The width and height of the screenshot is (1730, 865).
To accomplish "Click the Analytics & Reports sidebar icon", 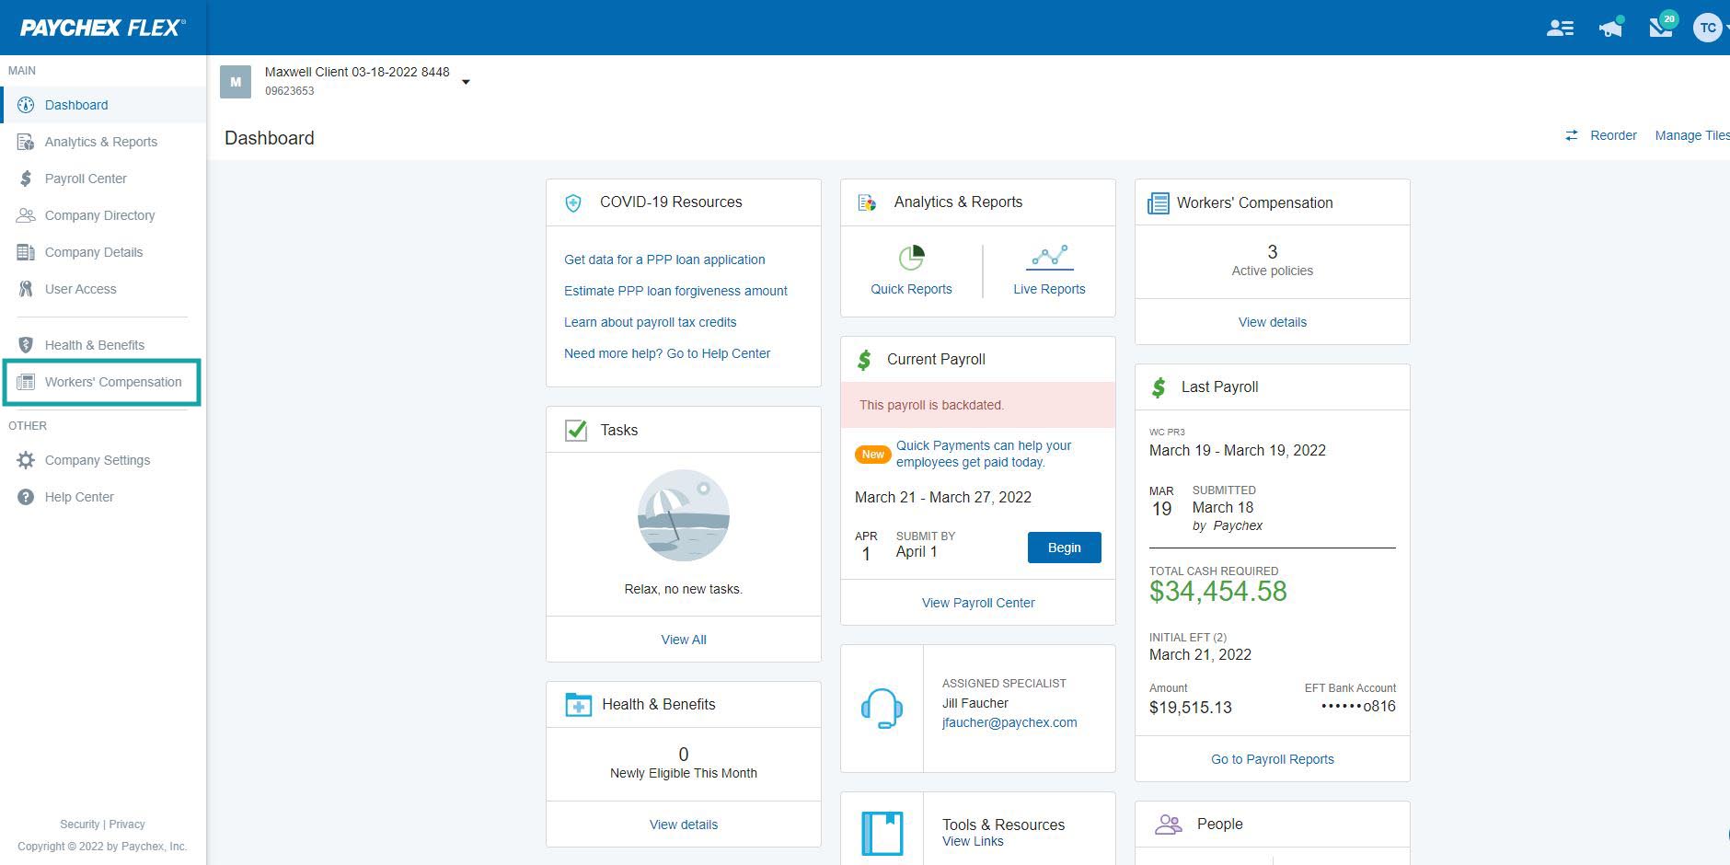I will (x=26, y=142).
